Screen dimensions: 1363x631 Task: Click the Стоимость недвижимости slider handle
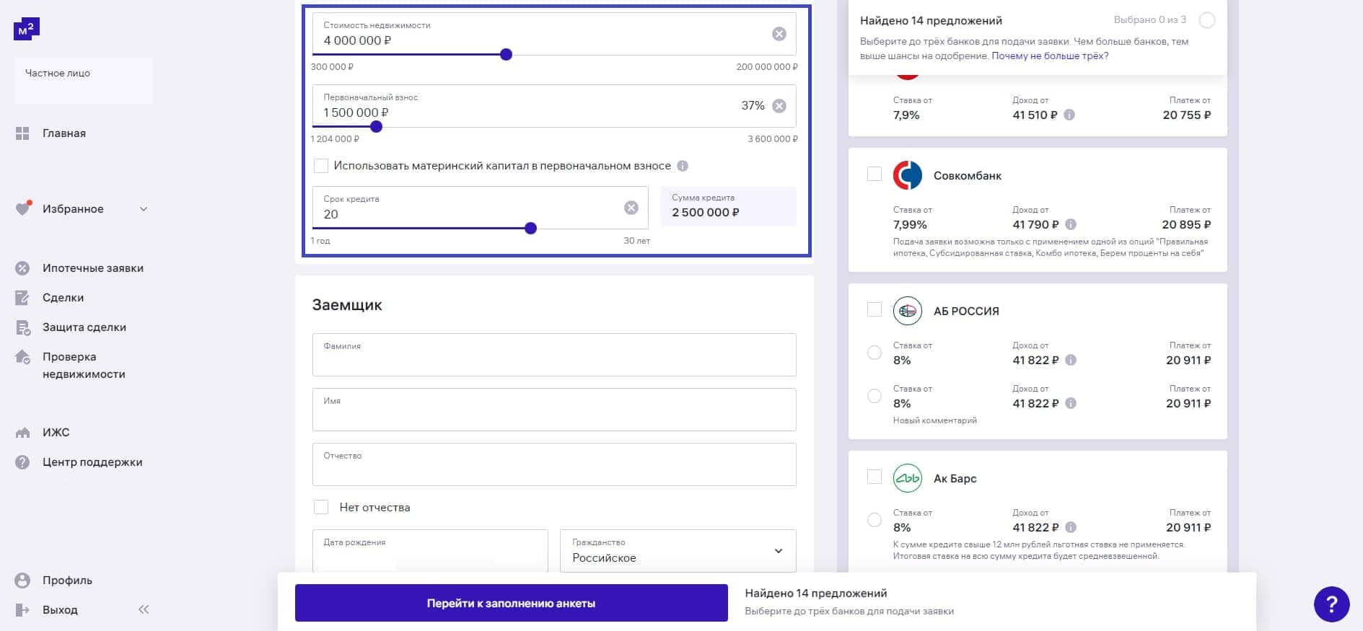point(507,55)
